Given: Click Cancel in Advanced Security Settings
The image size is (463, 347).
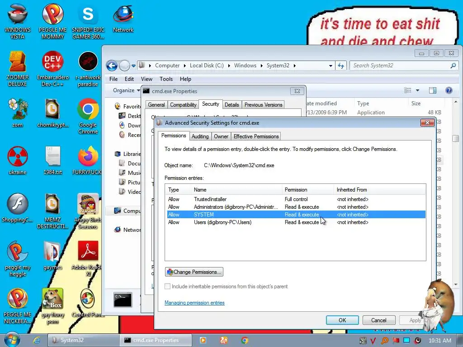Looking at the screenshot, I should 378,320.
